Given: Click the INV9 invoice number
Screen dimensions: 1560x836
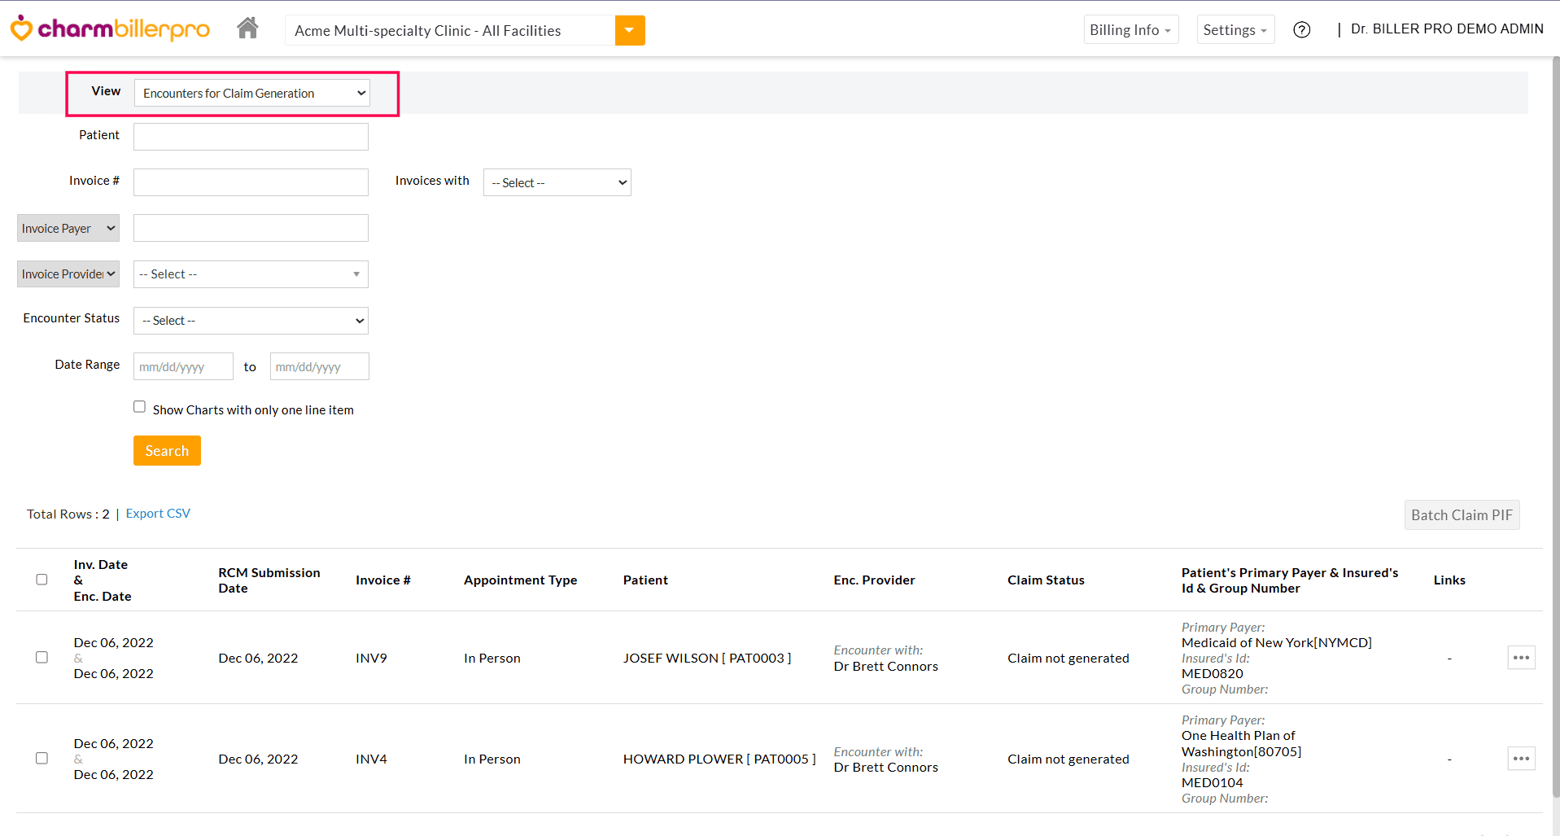Looking at the screenshot, I should point(371,658).
